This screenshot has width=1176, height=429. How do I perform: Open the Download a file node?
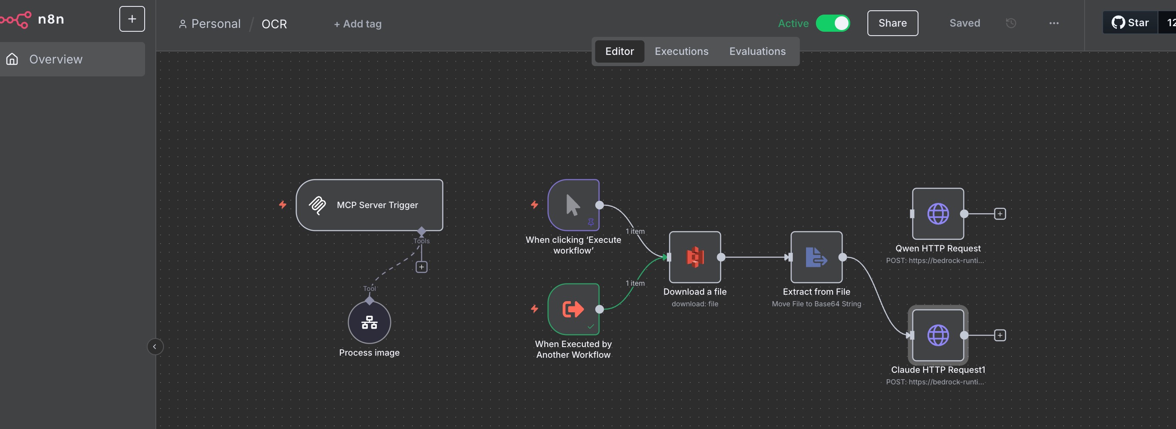click(x=694, y=257)
